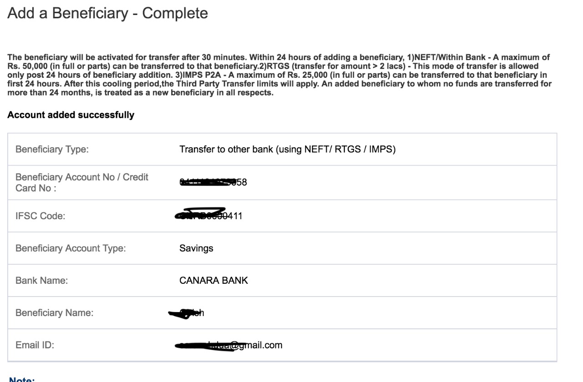Screen dimensions: 583x382
Task: Click the 'IFSC Code:' label
Action: click(40, 216)
